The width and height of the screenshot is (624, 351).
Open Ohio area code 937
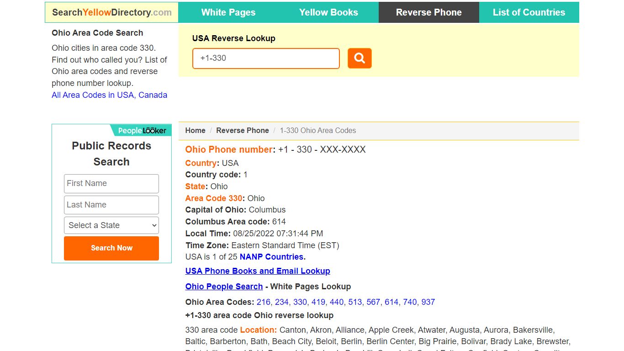coord(428,302)
